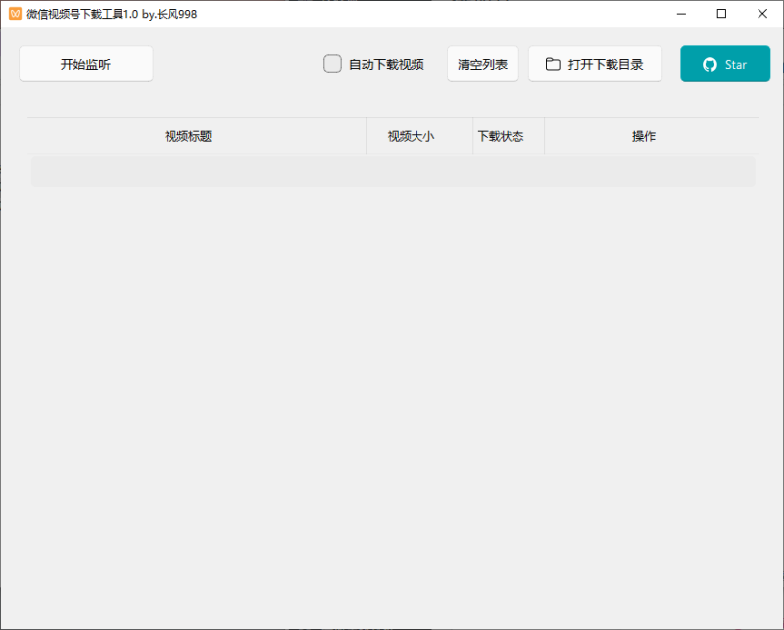The height and width of the screenshot is (630, 784).
Task: Start listening with 开始监听 button
Action: tap(85, 65)
